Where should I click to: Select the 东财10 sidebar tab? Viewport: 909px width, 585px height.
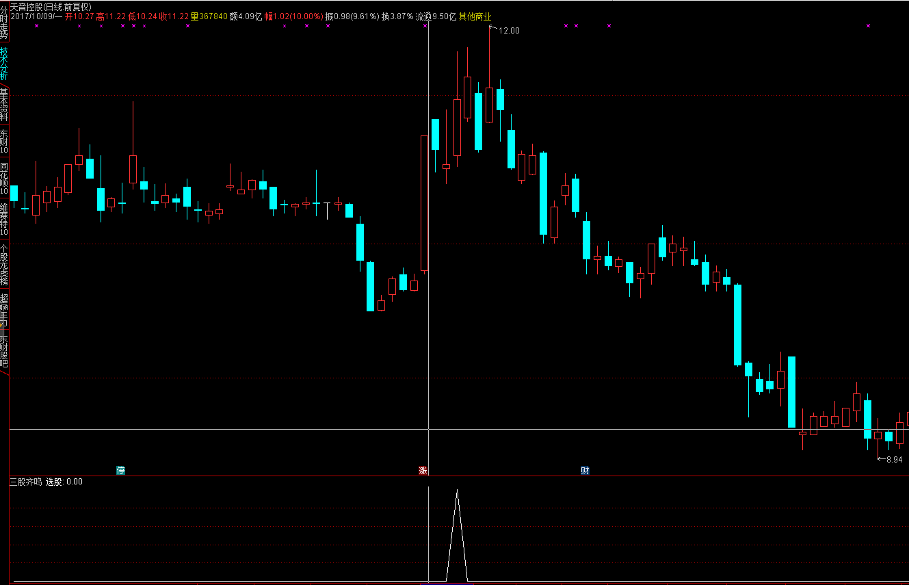click(4, 142)
